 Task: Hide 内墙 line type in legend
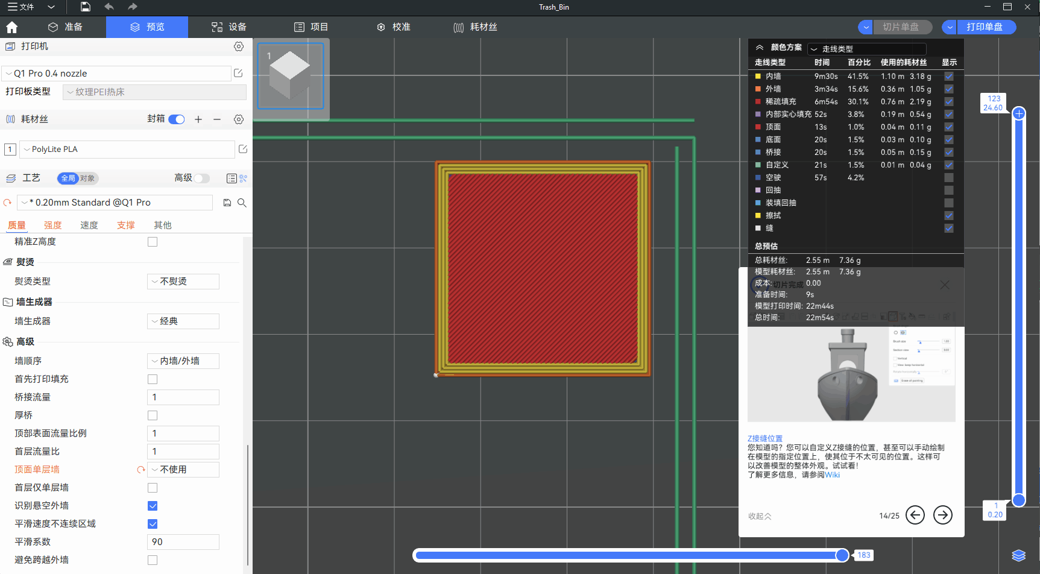point(948,77)
